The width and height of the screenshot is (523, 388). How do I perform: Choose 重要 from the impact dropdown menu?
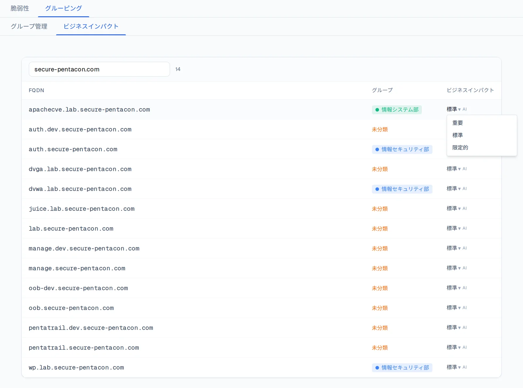click(481, 123)
